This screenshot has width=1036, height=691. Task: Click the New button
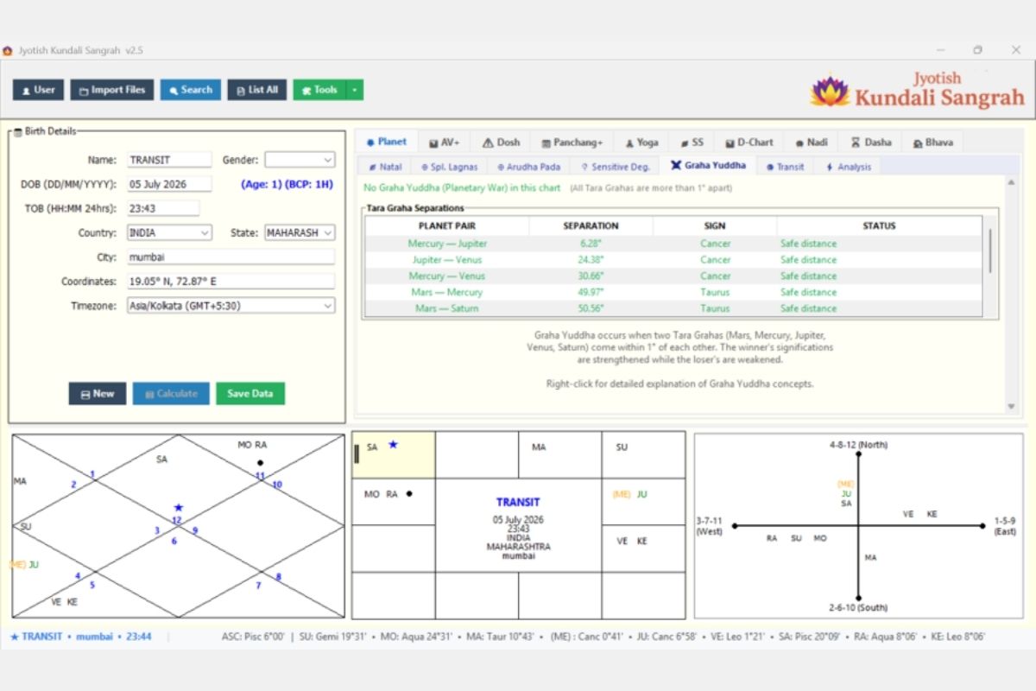pyautogui.click(x=98, y=393)
